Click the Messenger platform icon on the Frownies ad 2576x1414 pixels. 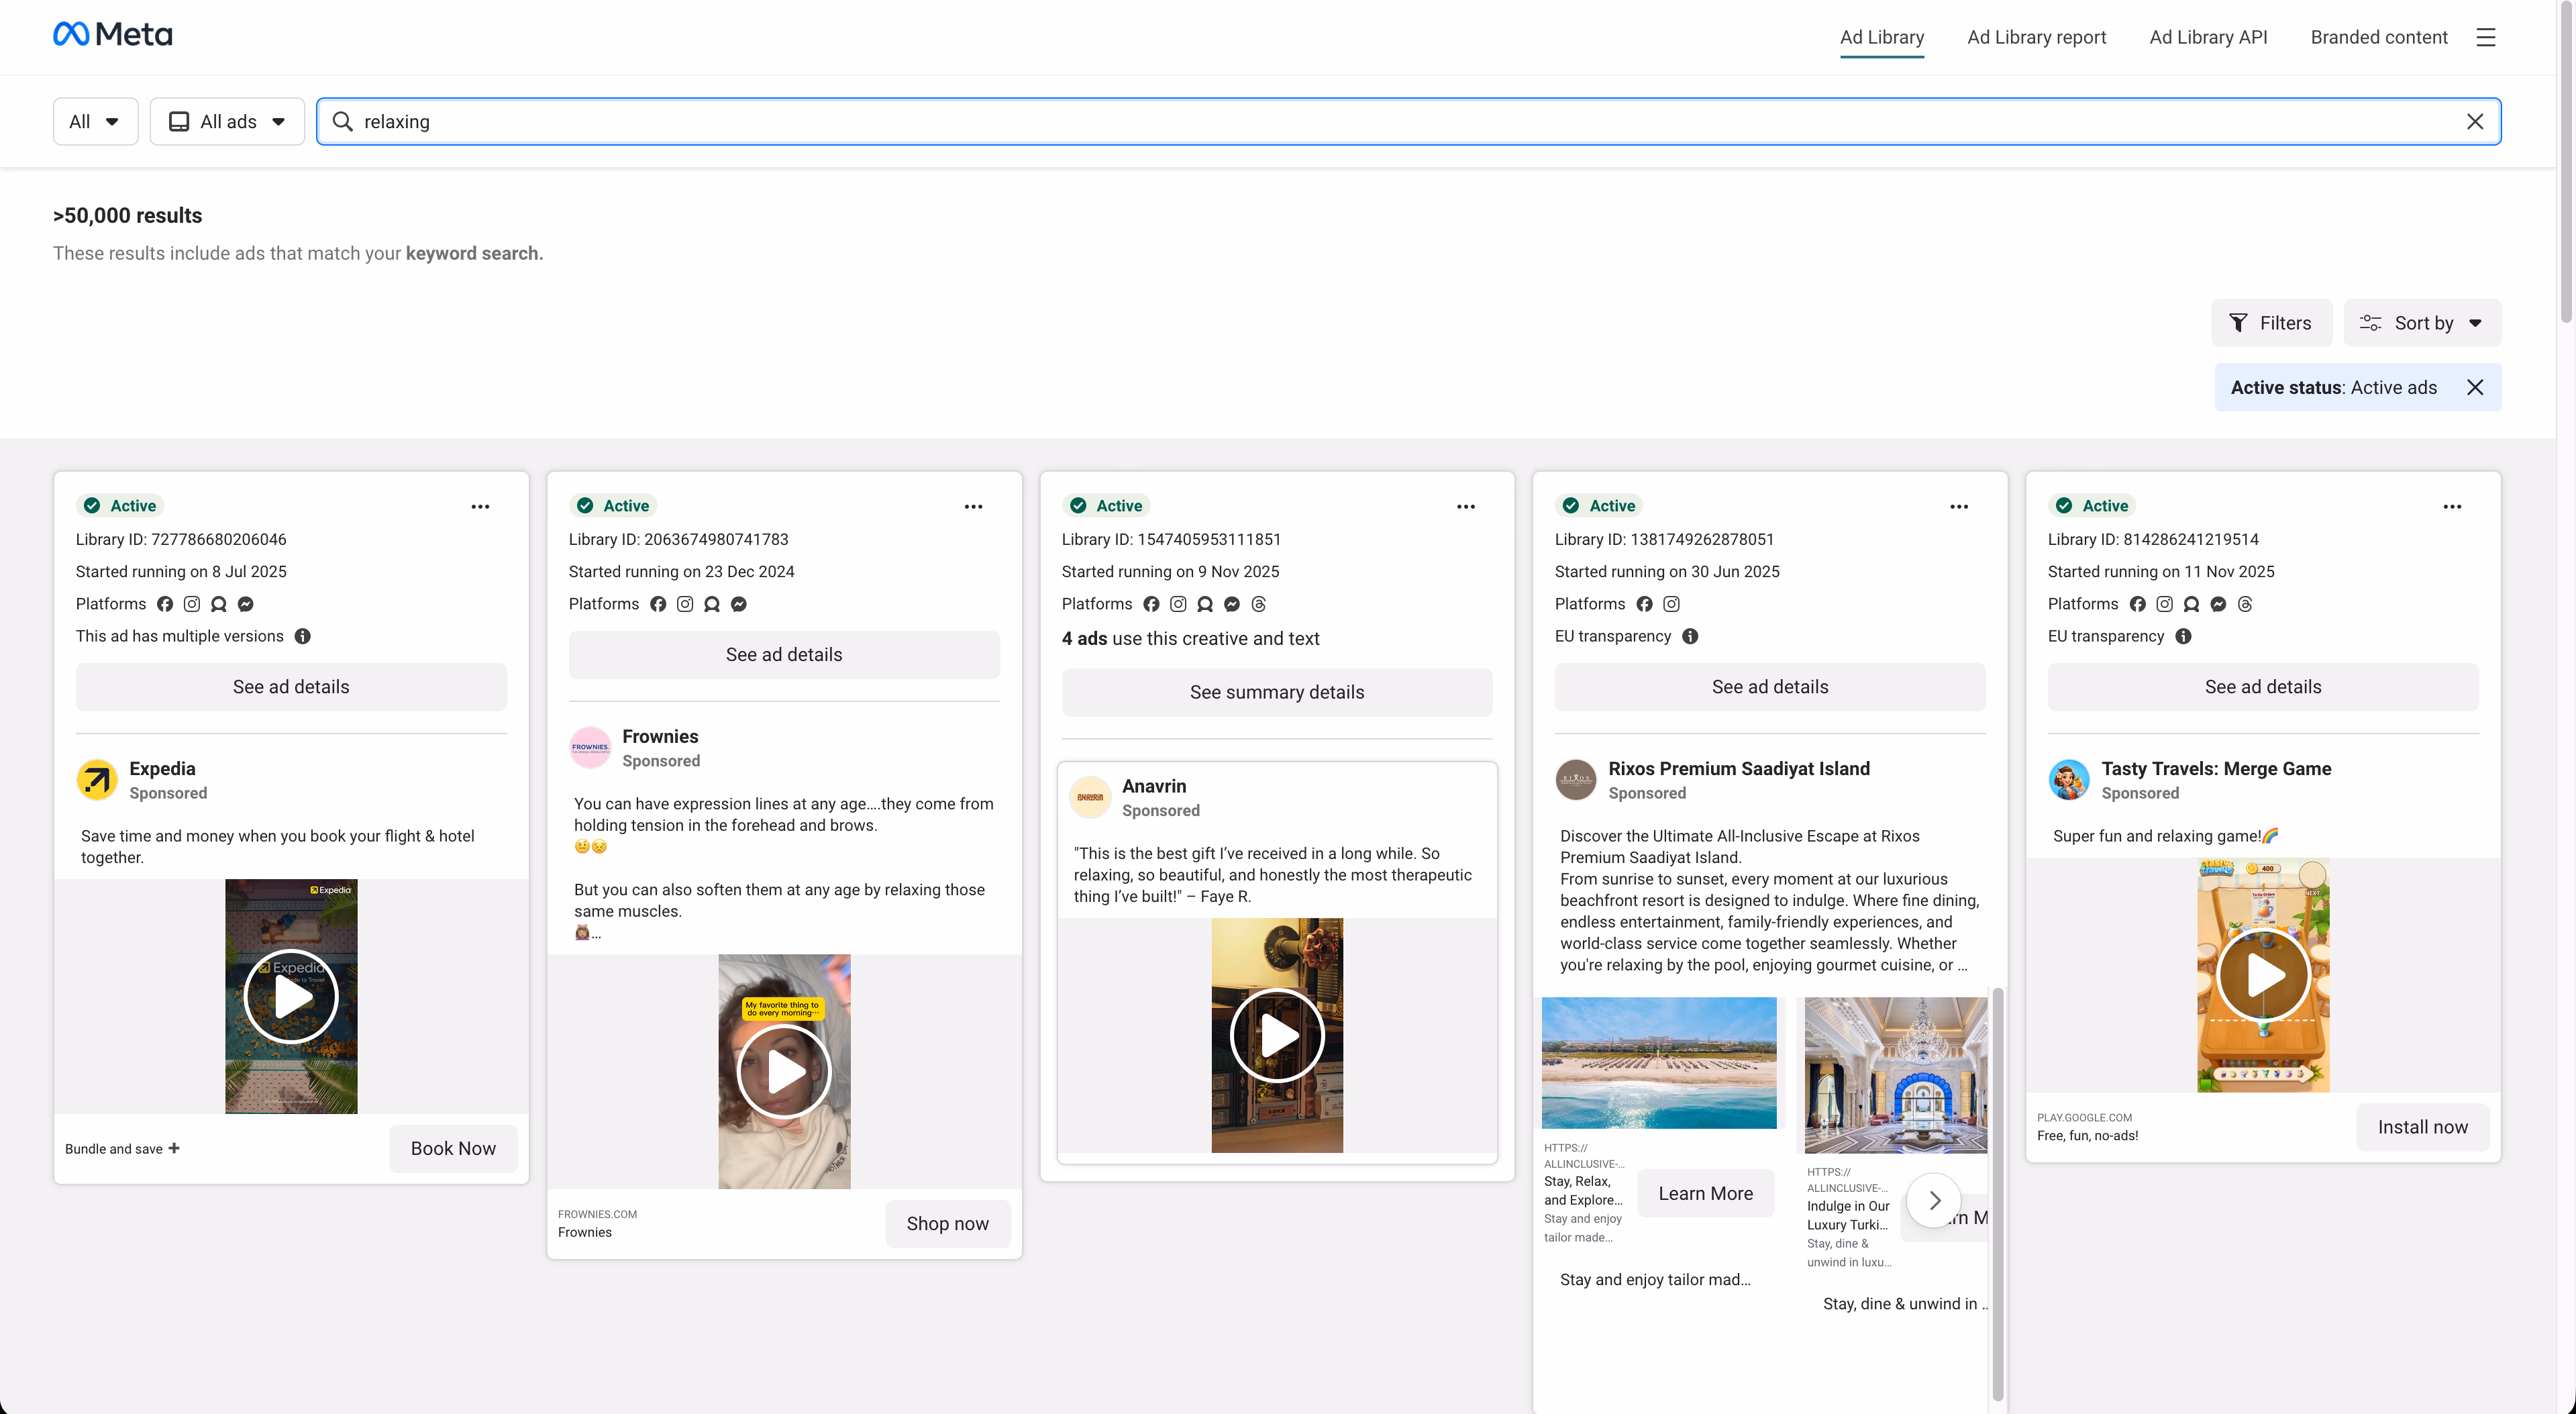738,604
